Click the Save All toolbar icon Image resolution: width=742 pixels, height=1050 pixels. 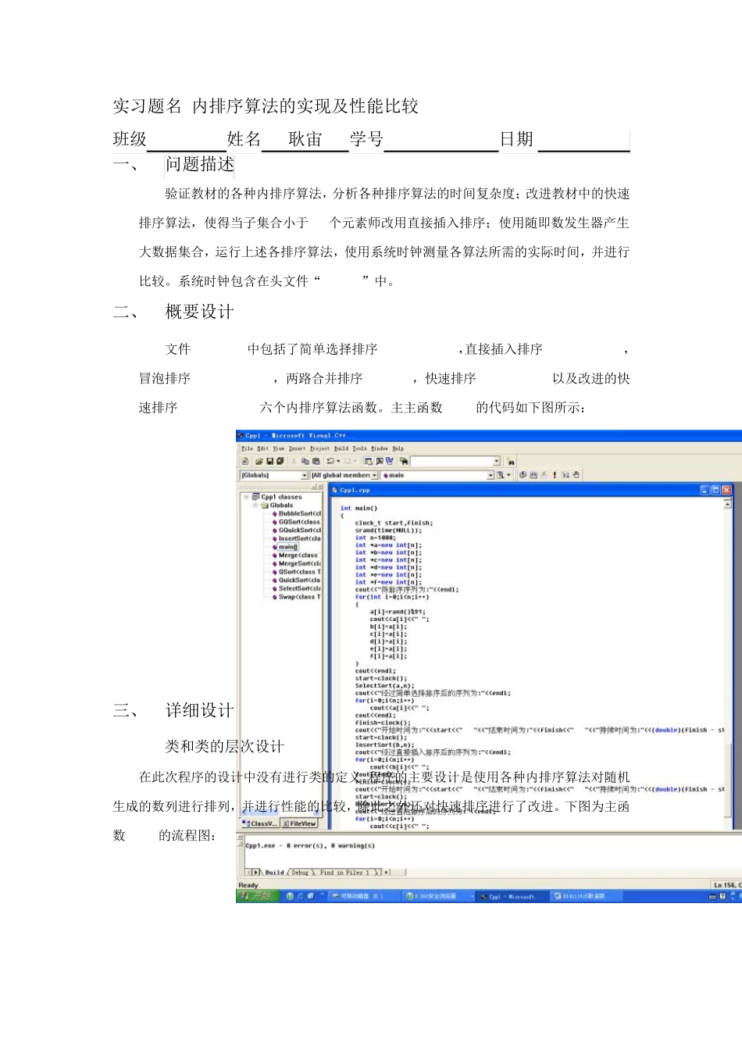coord(280,461)
